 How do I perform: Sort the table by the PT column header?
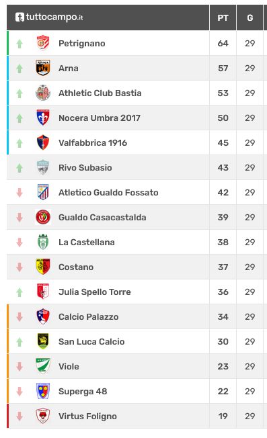click(x=223, y=17)
